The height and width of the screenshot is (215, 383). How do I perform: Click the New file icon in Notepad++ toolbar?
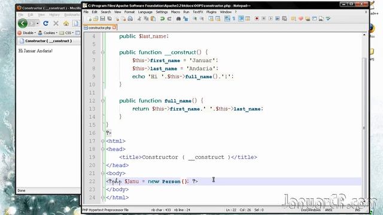(89, 19)
